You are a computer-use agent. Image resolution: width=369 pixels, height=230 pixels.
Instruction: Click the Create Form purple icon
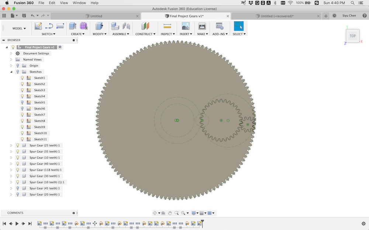(83, 26)
